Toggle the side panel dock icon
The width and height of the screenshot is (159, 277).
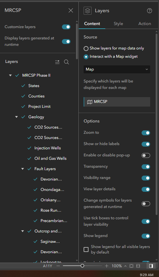[151, 266]
